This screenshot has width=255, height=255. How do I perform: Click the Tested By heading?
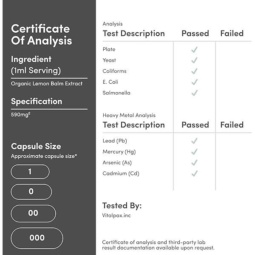[122, 206]
